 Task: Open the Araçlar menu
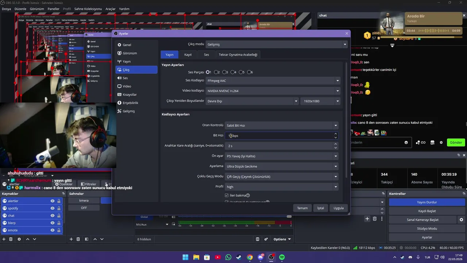tap(111, 9)
